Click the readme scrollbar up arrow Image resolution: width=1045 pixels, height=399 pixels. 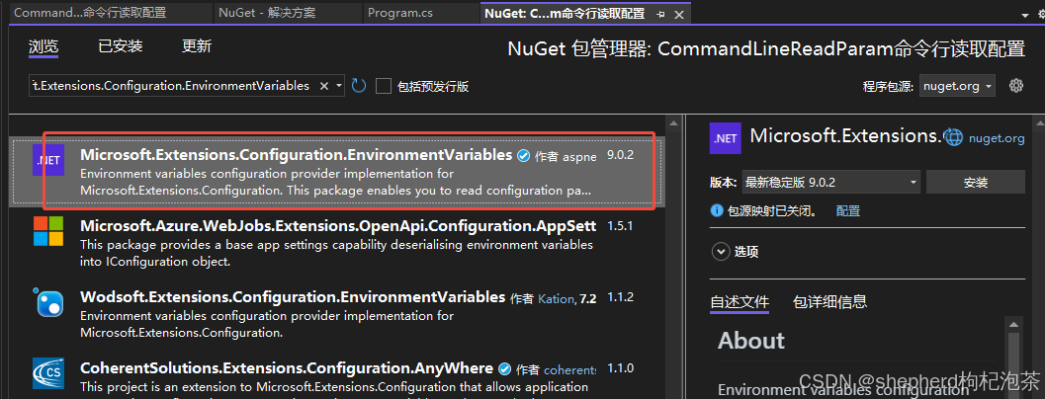point(1013,325)
